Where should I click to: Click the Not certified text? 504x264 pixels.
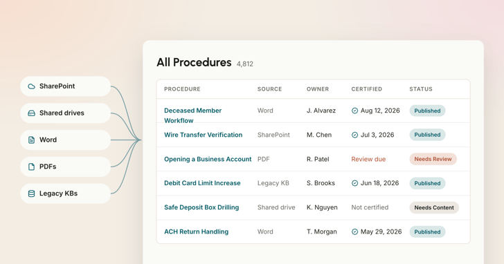[x=370, y=207]
